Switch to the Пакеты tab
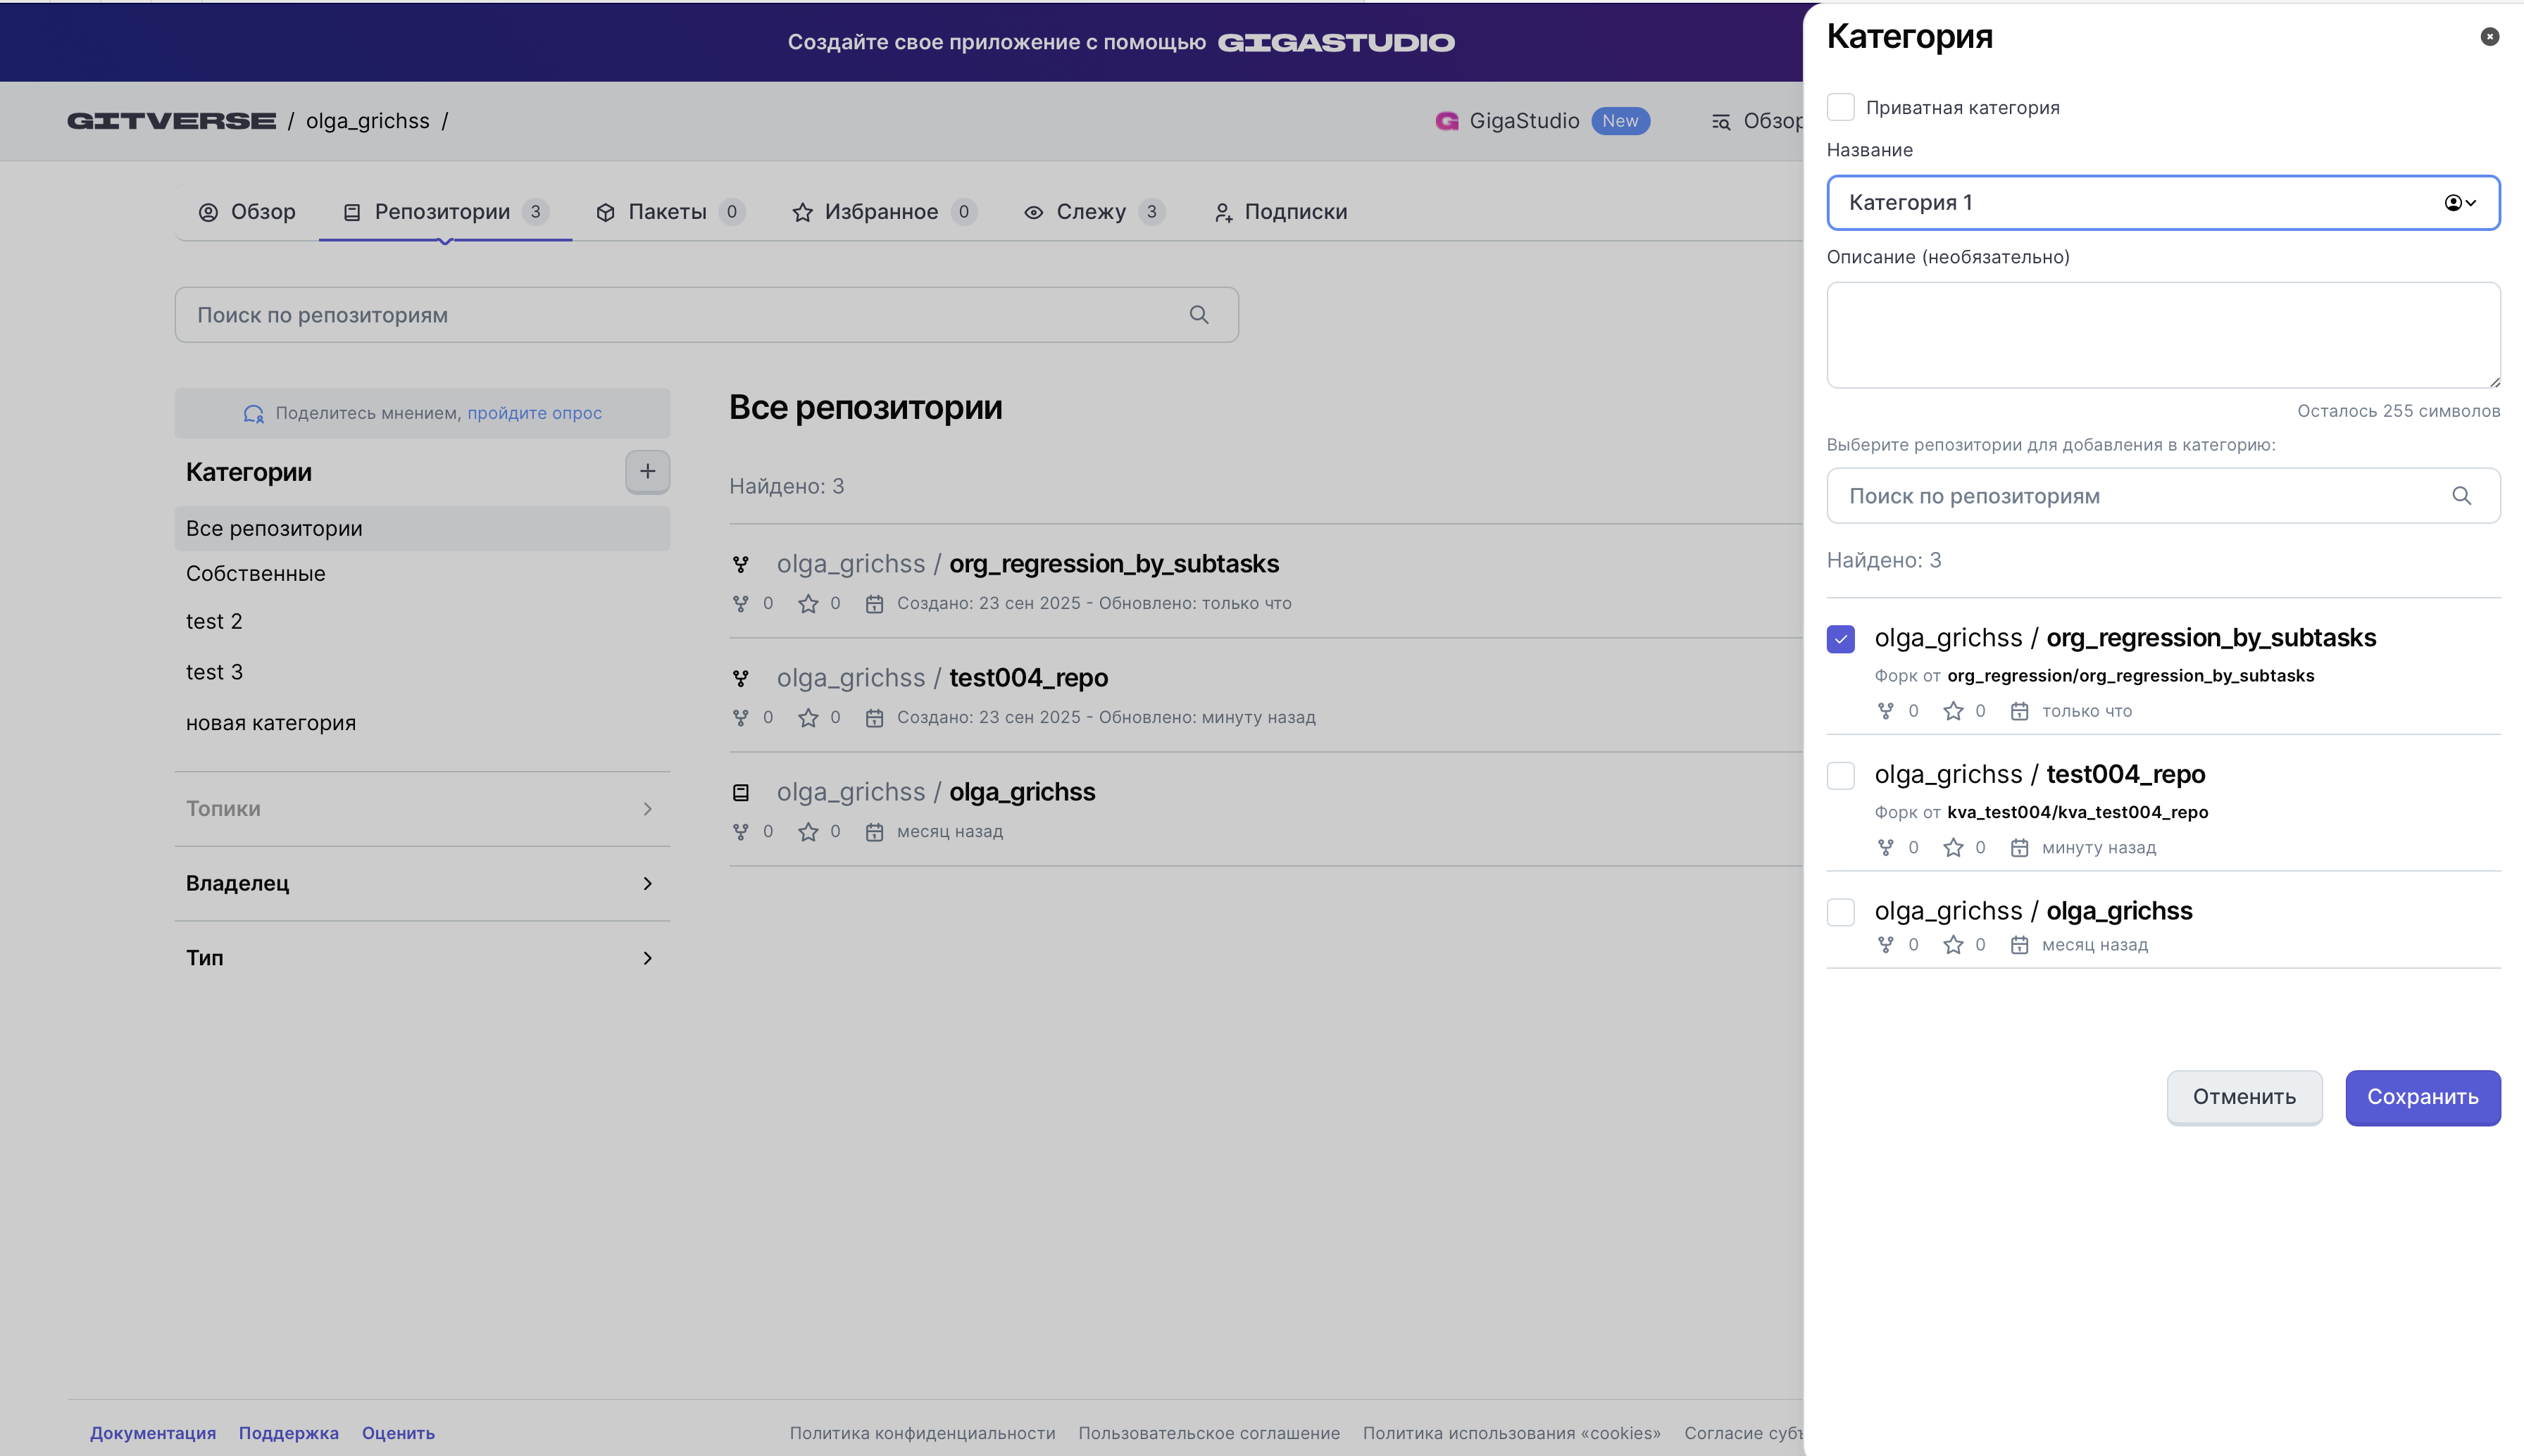This screenshot has height=1456, width=2524. 667,212
